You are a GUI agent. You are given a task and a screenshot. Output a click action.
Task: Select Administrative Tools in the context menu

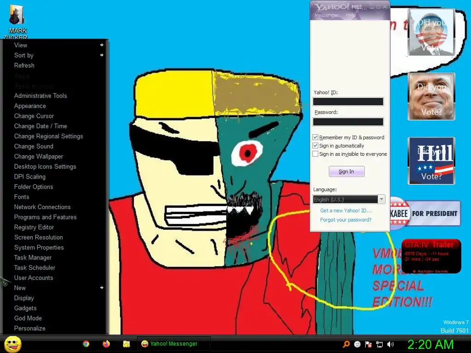[55, 96]
